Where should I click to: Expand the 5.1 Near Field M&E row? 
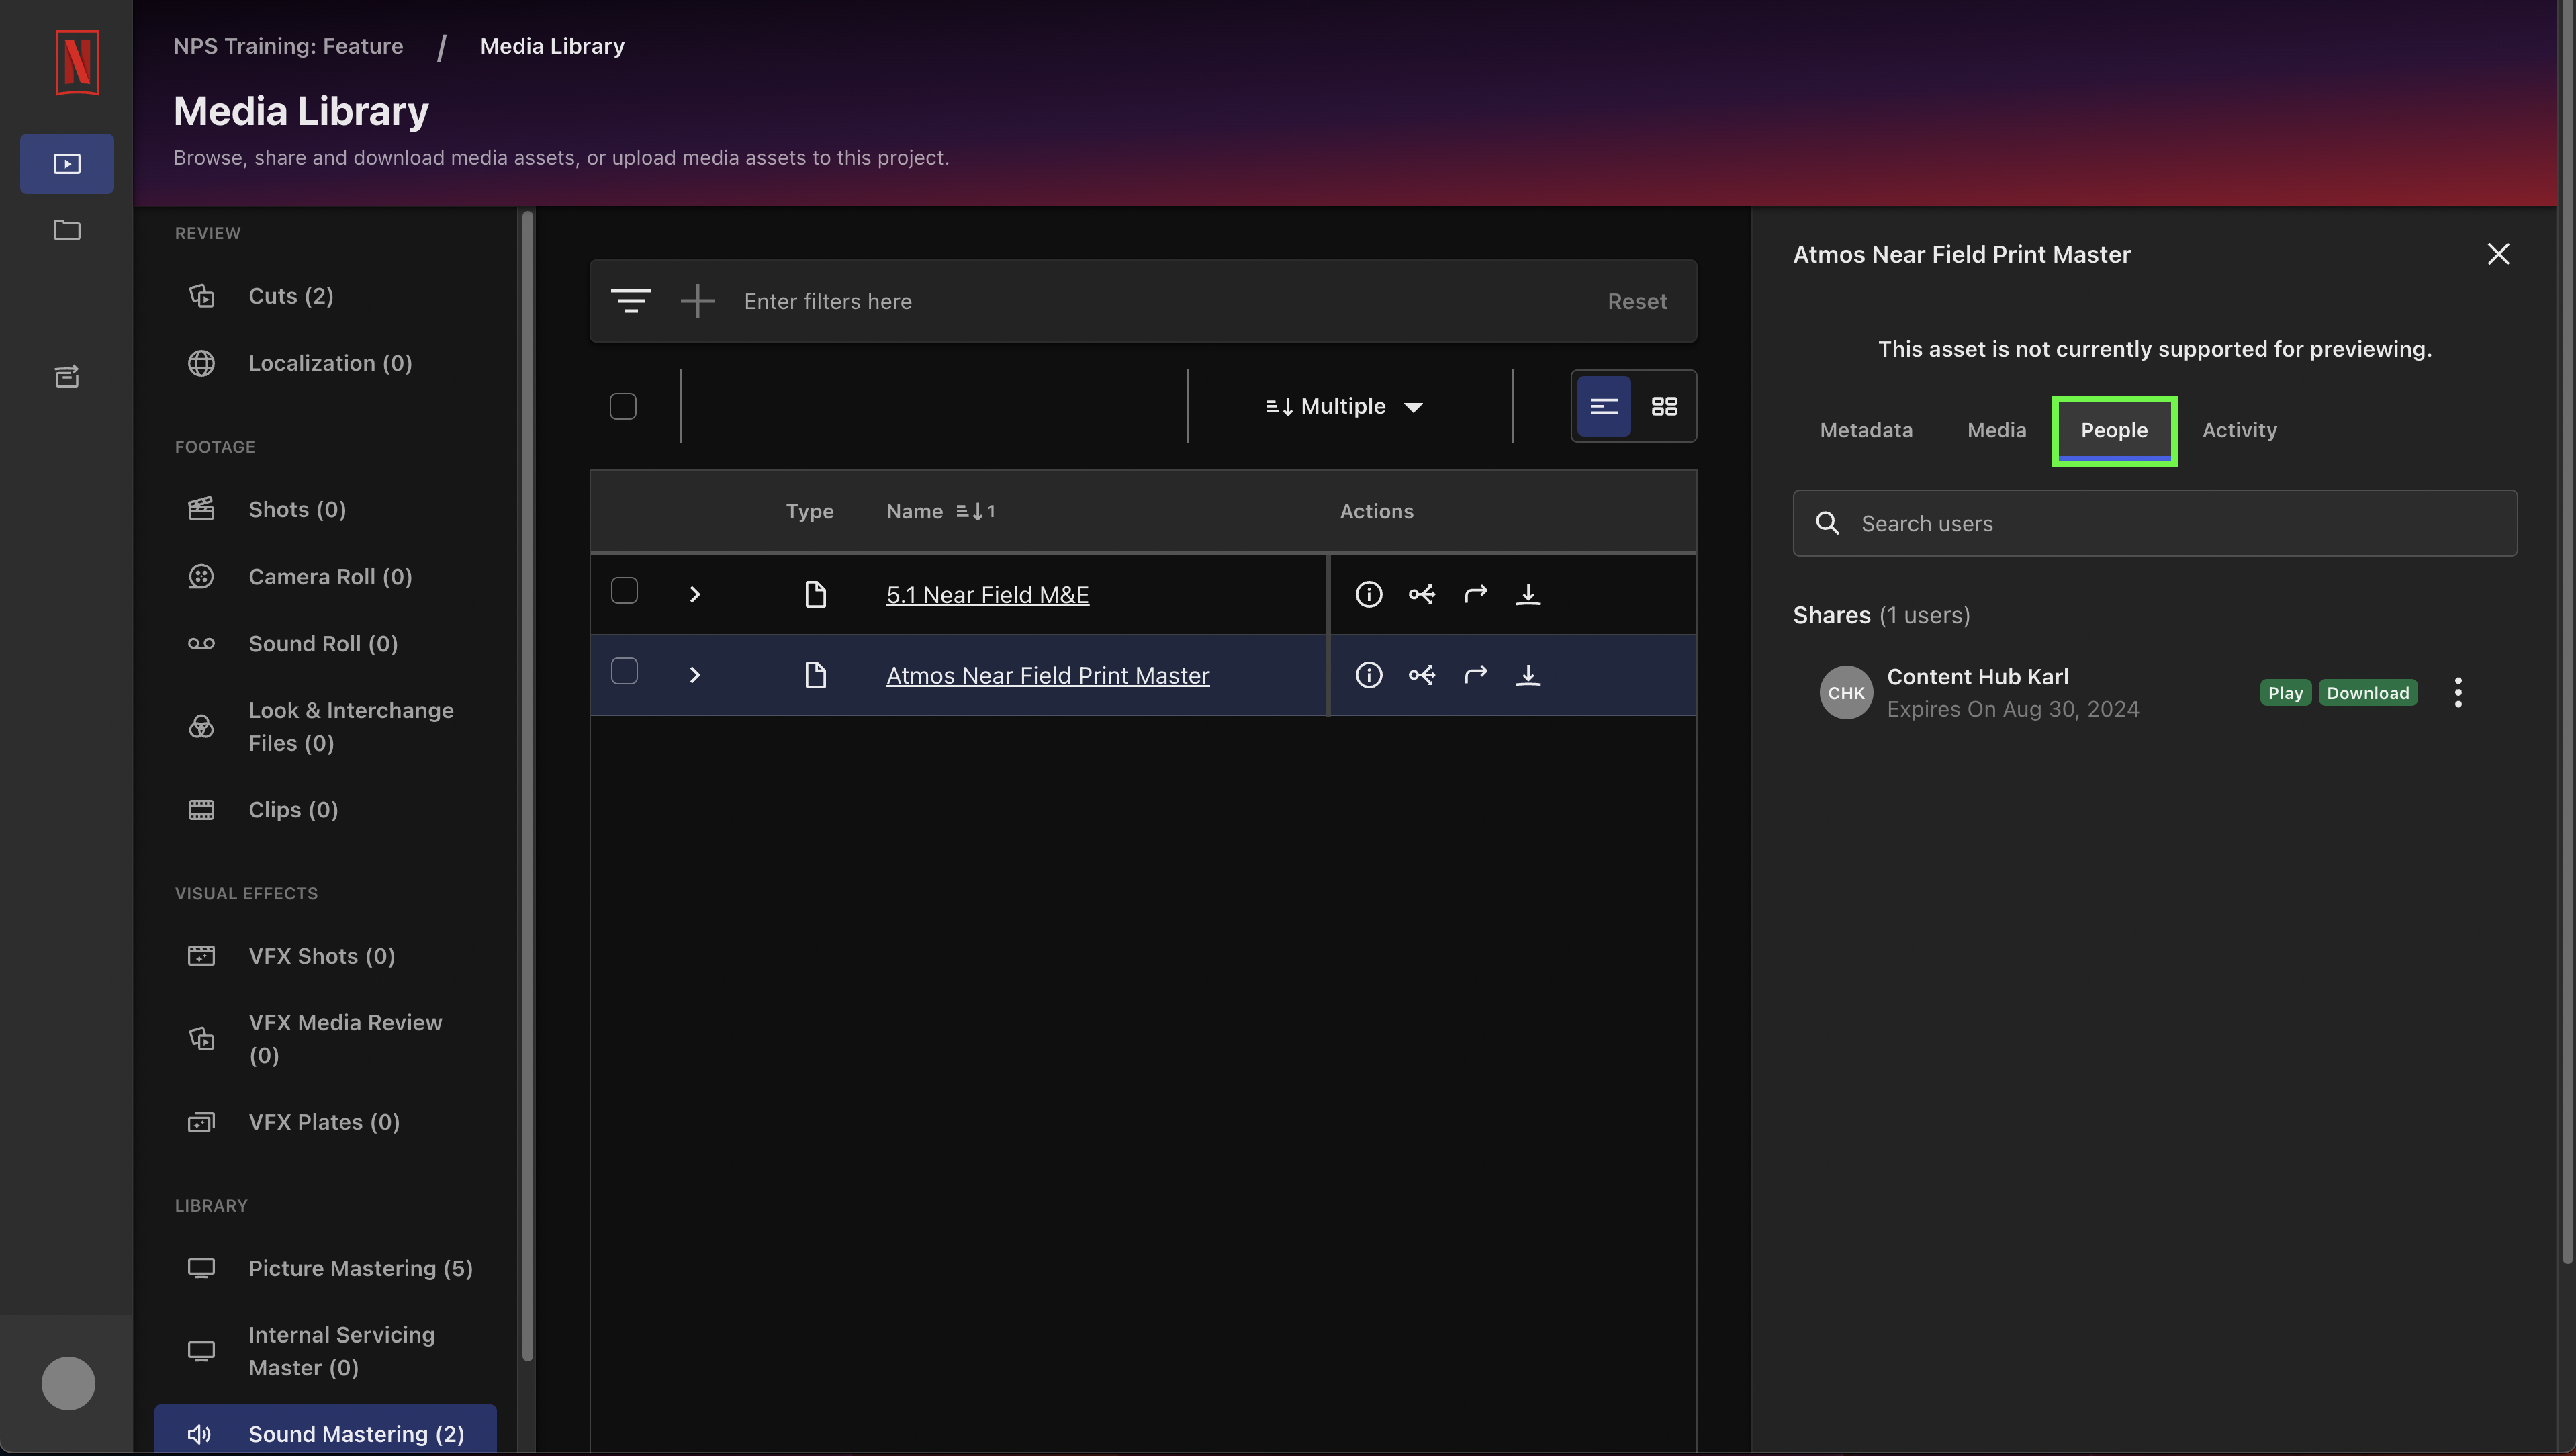[695, 594]
